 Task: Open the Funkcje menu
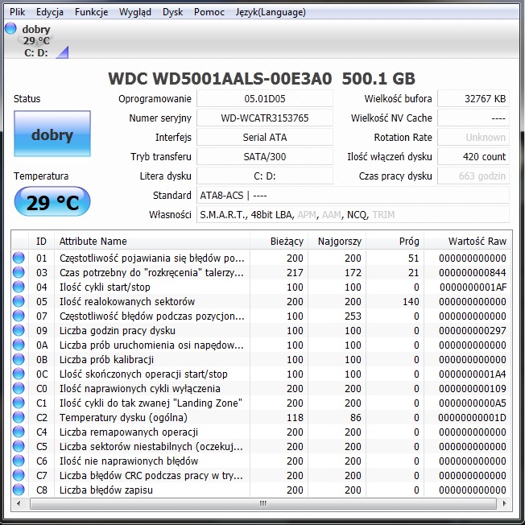point(91,12)
